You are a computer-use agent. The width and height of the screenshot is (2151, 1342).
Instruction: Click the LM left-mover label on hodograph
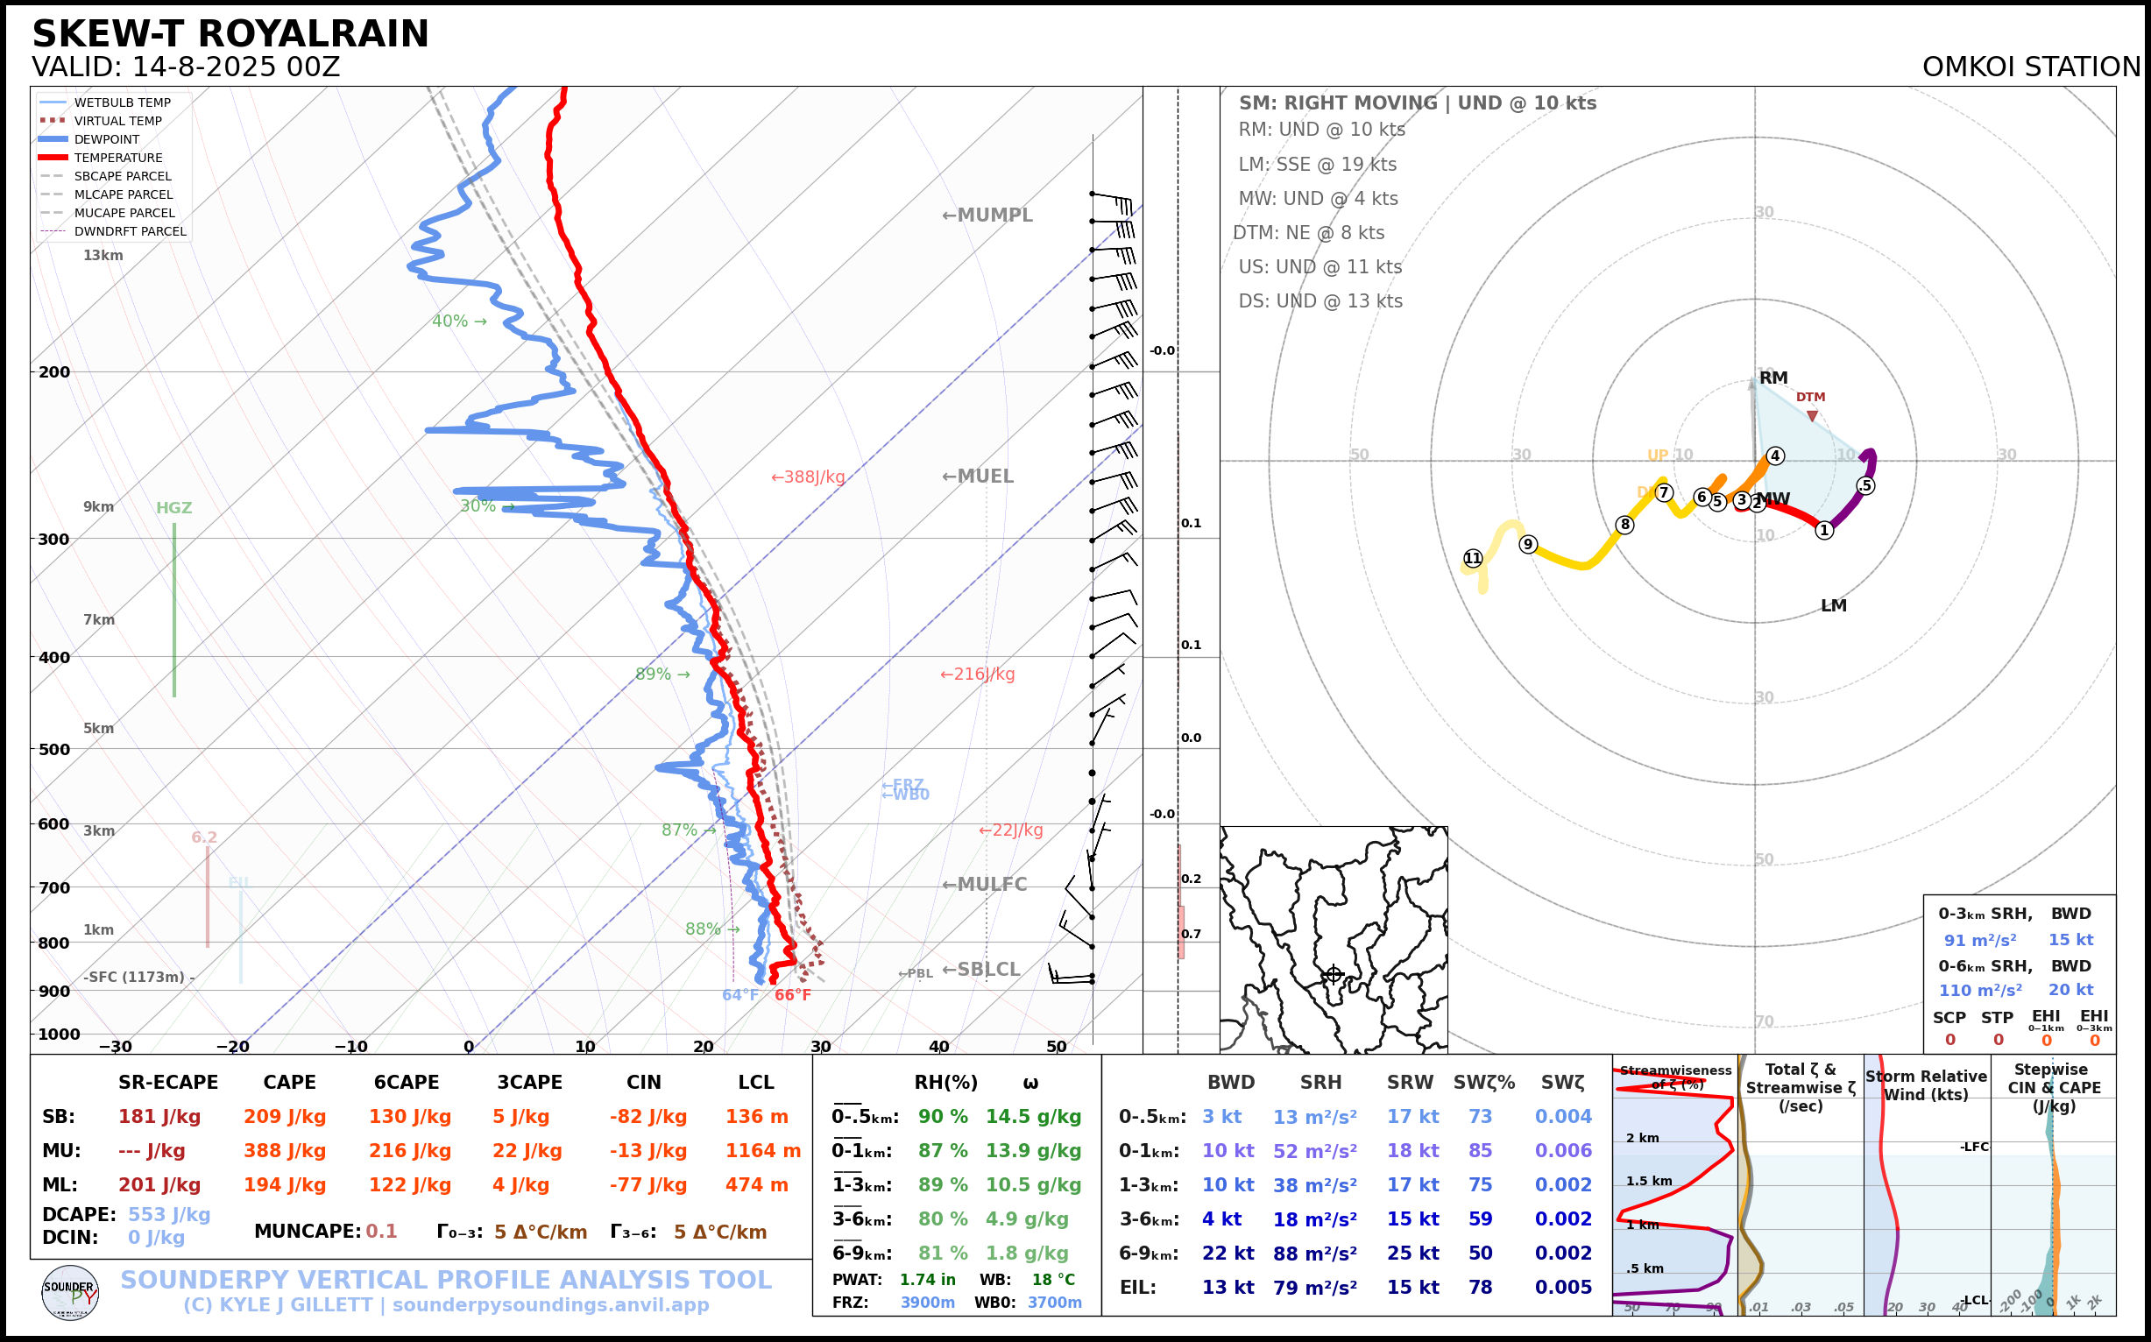[1833, 605]
